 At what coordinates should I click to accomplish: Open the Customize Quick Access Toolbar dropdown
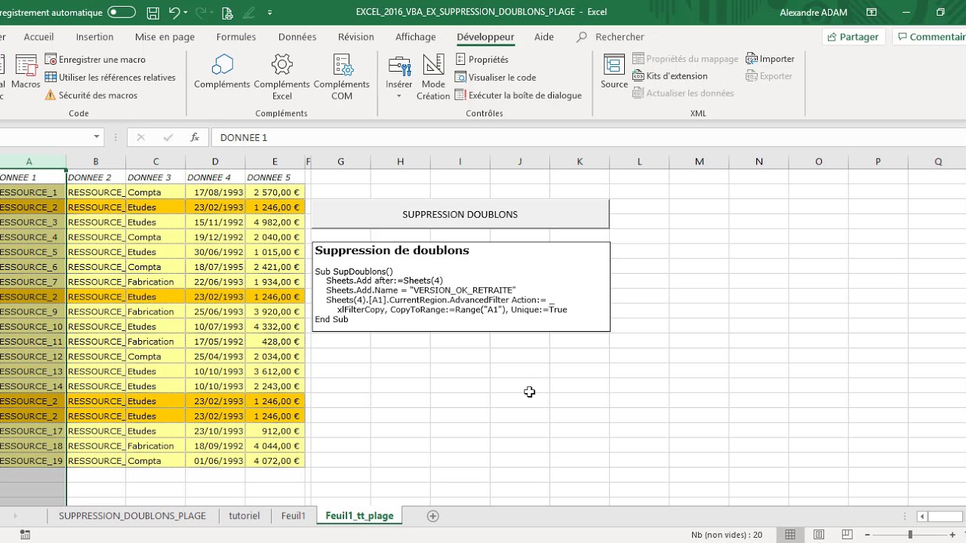269,12
